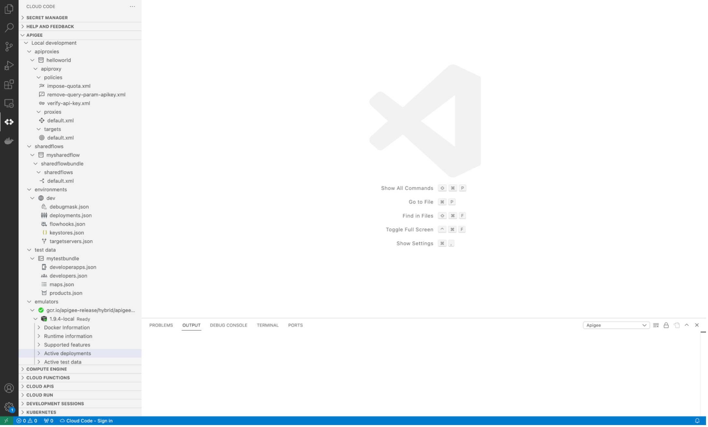This screenshot has height=427, width=708.
Task: Select the Output tab in bottom panel
Action: 191,325
